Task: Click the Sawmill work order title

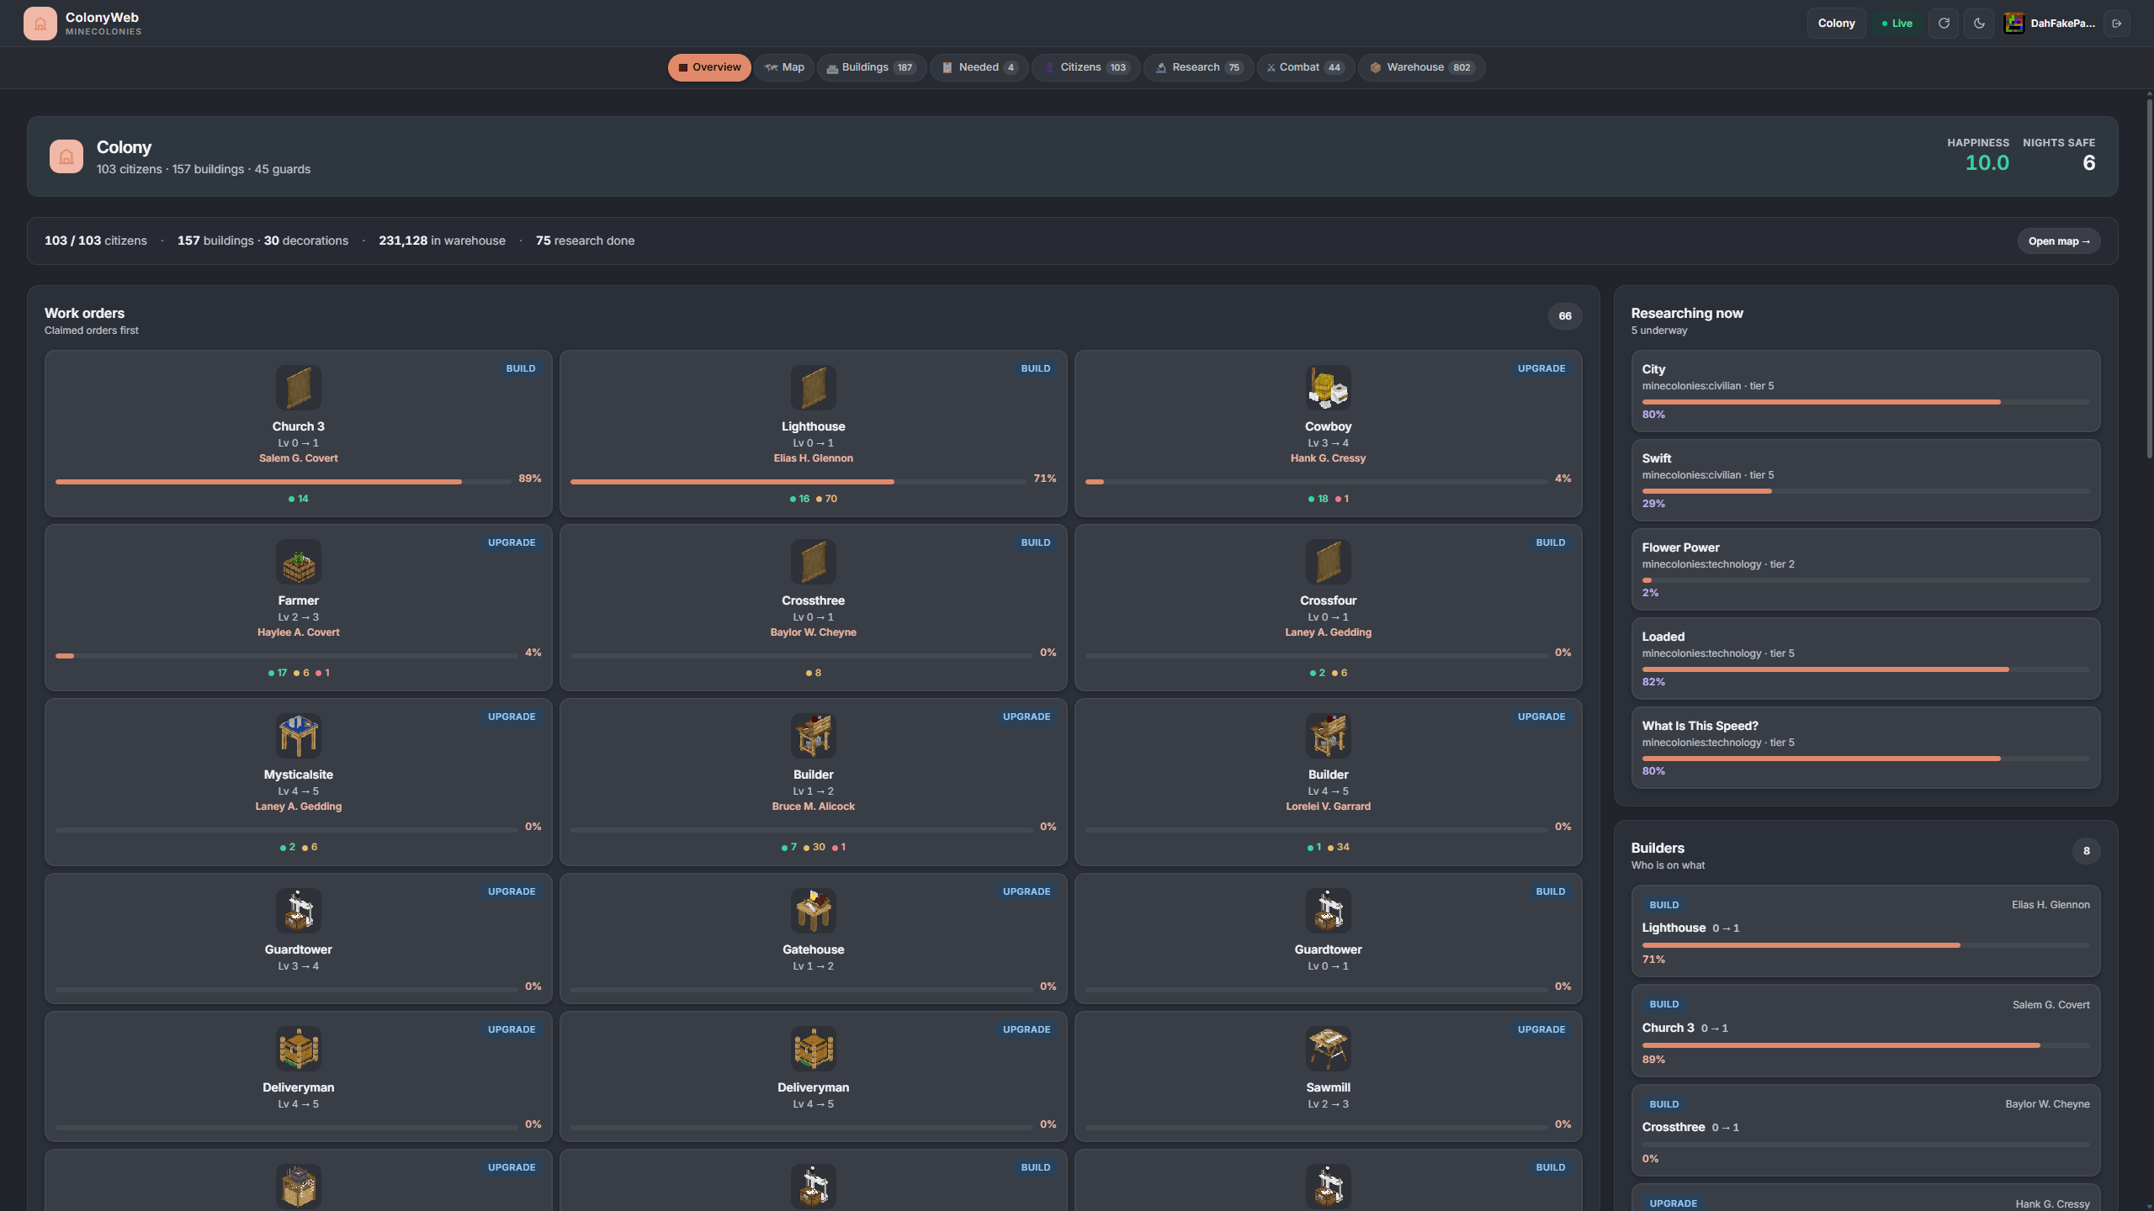Action: coord(1329,1087)
